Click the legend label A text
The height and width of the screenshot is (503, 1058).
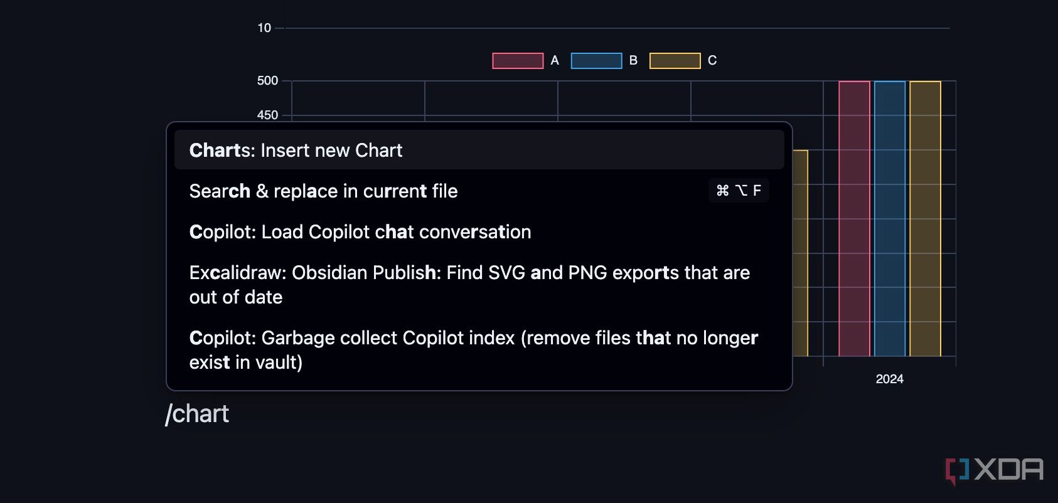pos(553,60)
